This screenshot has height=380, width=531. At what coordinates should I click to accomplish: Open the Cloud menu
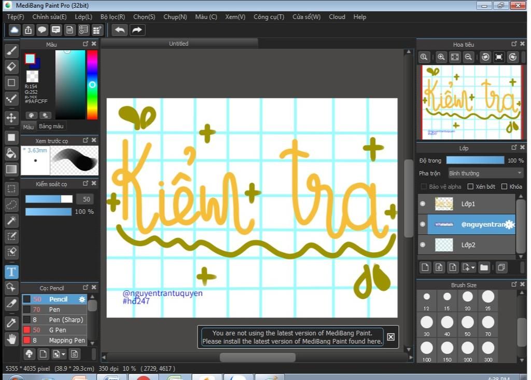click(337, 17)
